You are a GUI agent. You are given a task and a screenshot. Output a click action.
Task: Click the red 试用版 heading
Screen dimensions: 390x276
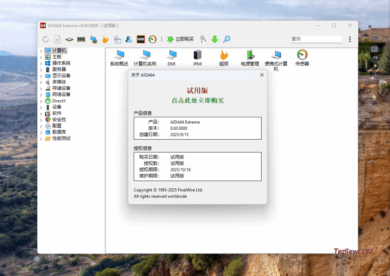pos(198,90)
